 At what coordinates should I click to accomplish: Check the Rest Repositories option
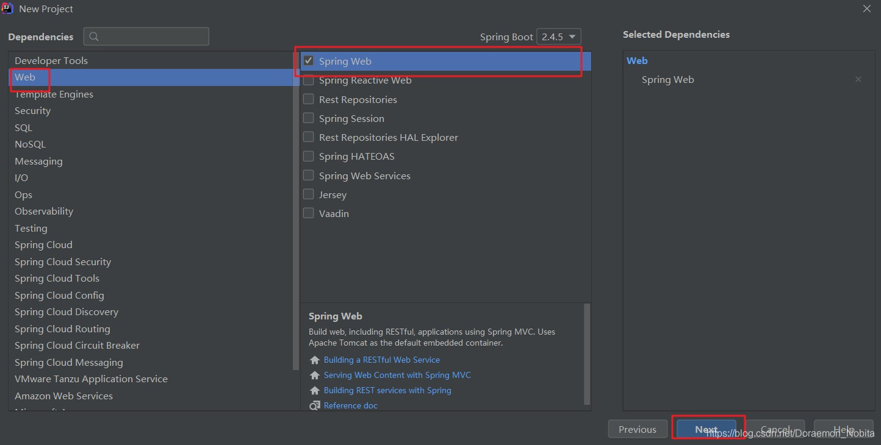[309, 99]
